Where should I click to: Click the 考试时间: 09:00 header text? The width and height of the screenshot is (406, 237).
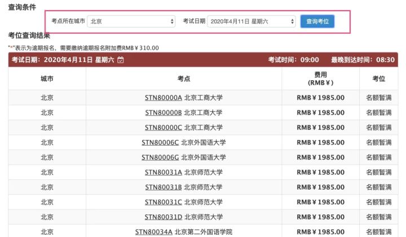(x=294, y=60)
